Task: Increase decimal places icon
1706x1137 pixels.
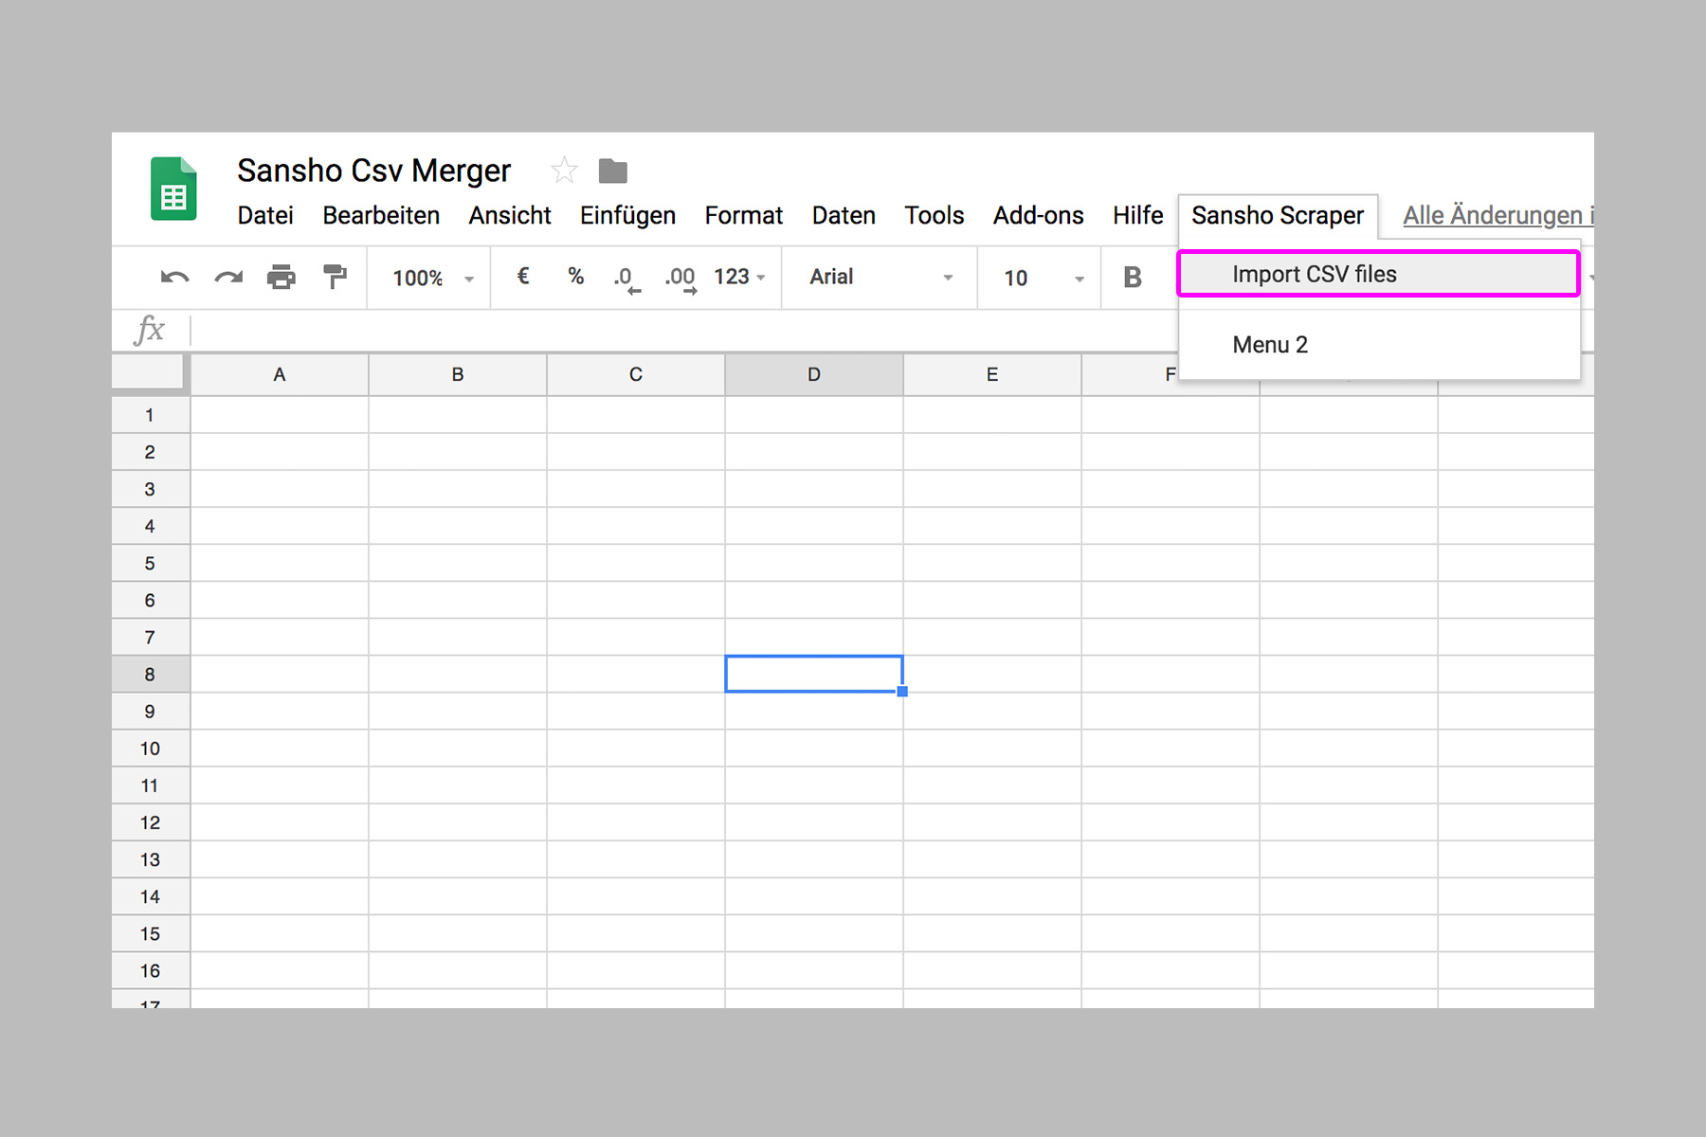Action: (x=681, y=280)
